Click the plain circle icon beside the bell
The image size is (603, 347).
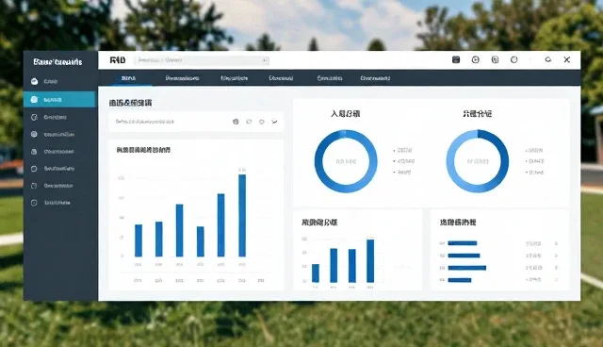point(513,59)
